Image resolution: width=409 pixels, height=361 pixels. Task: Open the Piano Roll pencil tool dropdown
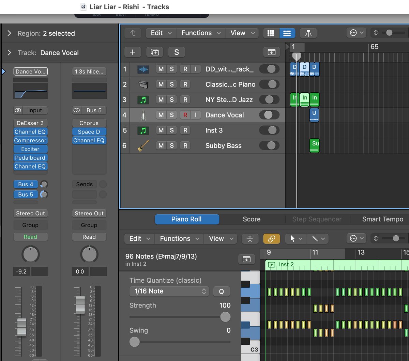[318, 239]
